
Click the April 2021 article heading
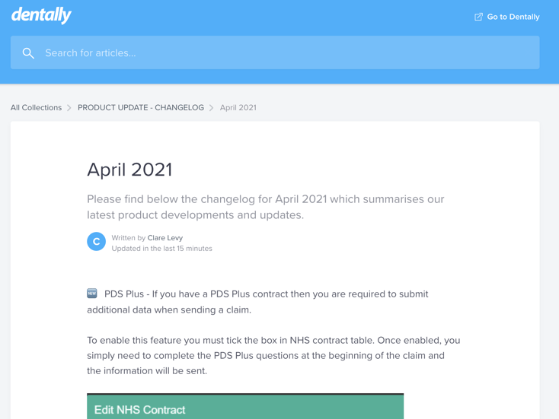[129, 170]
